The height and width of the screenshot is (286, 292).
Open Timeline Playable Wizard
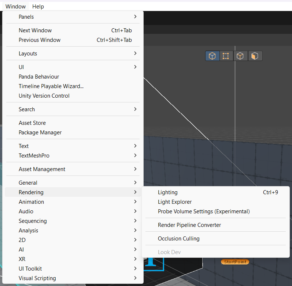[x=73, y=86]
